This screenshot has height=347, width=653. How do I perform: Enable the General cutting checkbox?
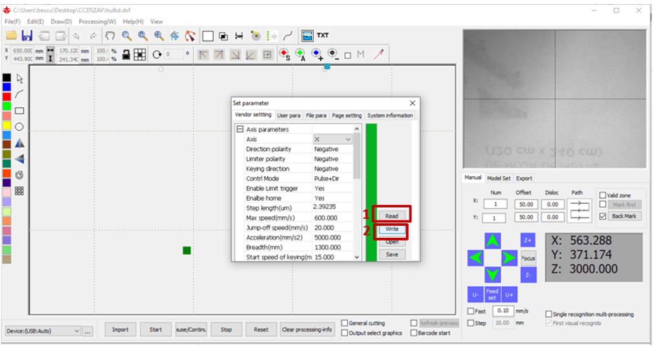point(344,323)
